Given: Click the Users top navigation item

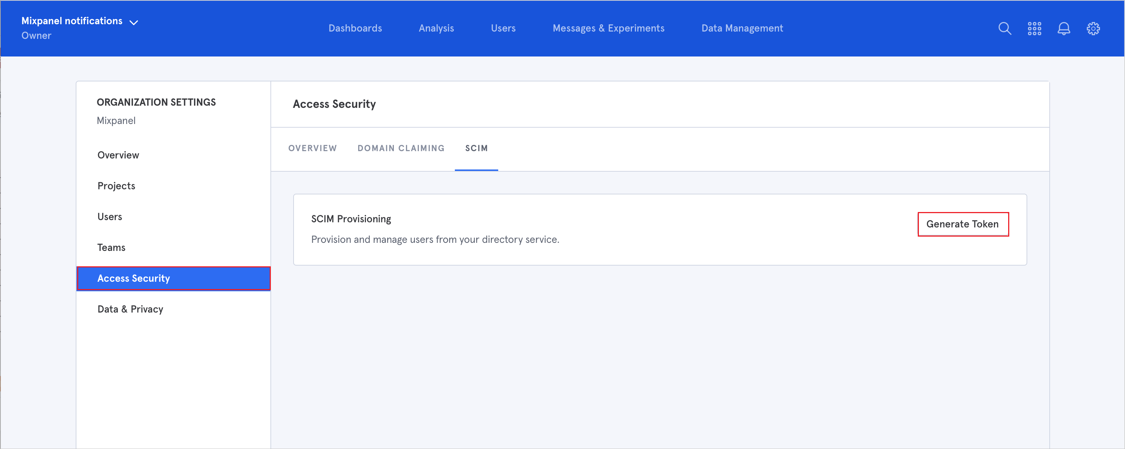Looking at the screenshot, I should click(x=503, y=28).
